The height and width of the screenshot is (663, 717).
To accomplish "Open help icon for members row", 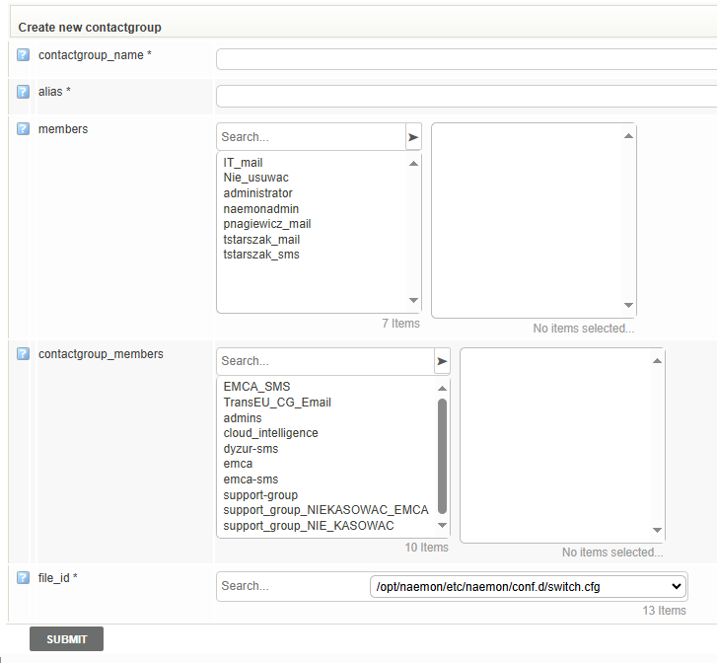I will [x=24, y=129].
